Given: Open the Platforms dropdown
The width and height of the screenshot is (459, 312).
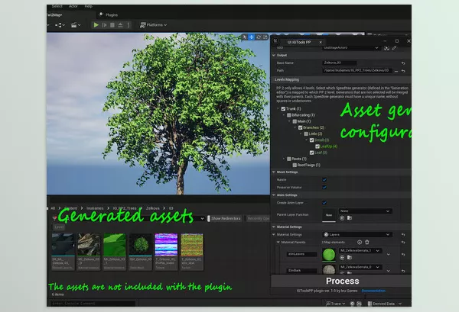Looking at the screenshot, I should click(x=154, y=25).
